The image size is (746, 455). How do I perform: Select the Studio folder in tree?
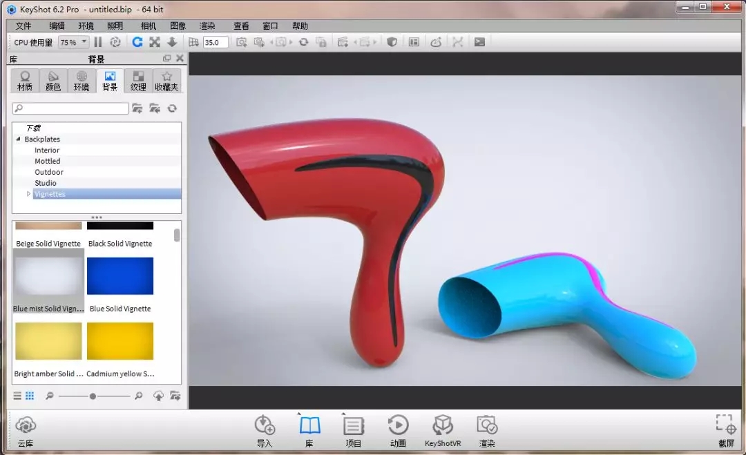46,183
